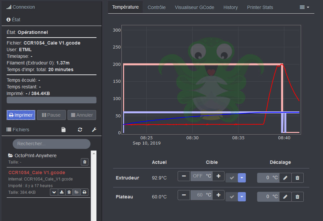Expand extra info for CCR10S4_Cale V1.gcode with the chevron
323x221 pixels.
point(54,192)
